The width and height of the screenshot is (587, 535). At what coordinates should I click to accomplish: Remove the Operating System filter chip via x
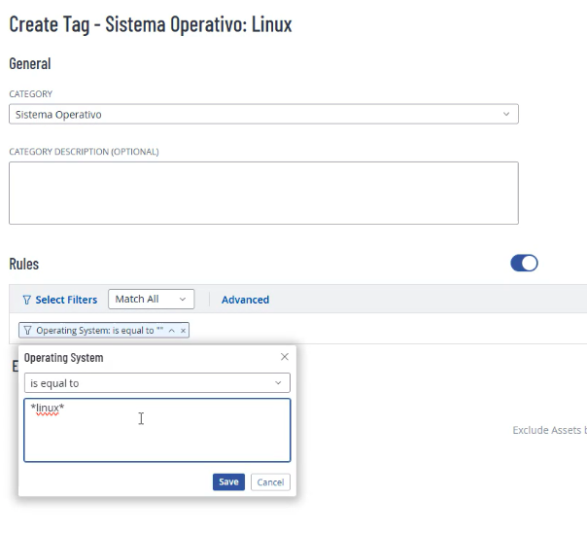(183, 331)
